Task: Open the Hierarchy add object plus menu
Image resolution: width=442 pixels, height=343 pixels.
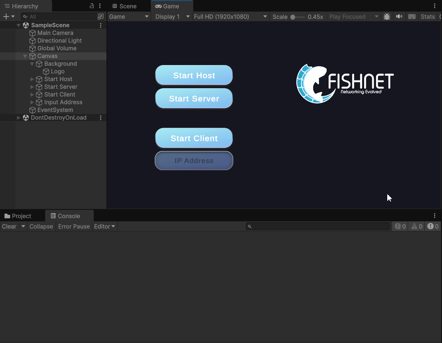Action: [8, 17]
